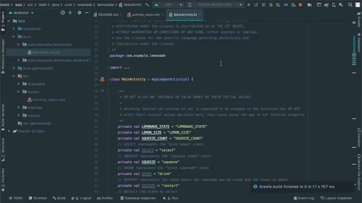This screenshot has width=362, height=203.
Task: Collapse all nodes in Project panel
Action: click(70, 12)
